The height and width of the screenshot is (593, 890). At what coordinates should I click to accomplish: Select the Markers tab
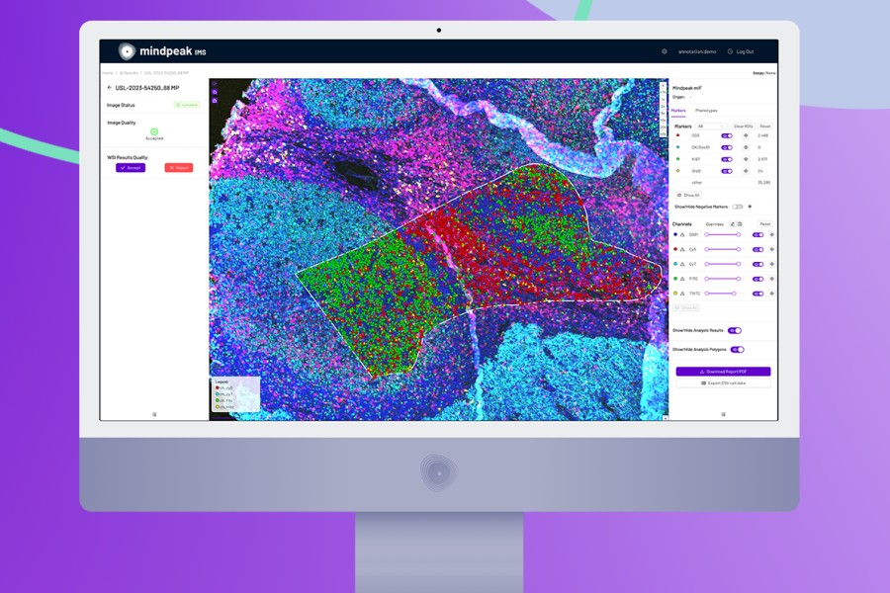point(679,111)
